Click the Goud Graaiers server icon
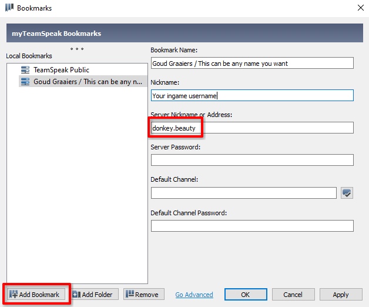Screen dimensions: 369x307 25,82
